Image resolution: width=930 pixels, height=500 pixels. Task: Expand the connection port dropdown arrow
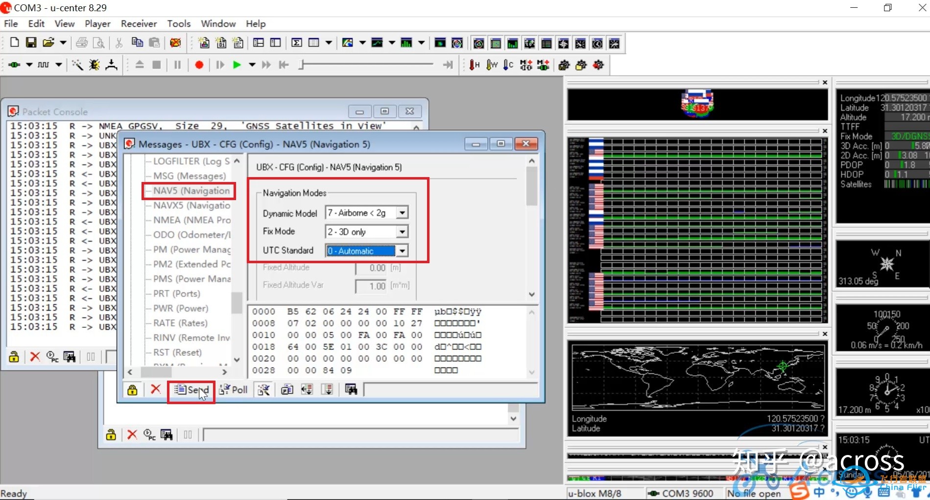pos(29,65)
